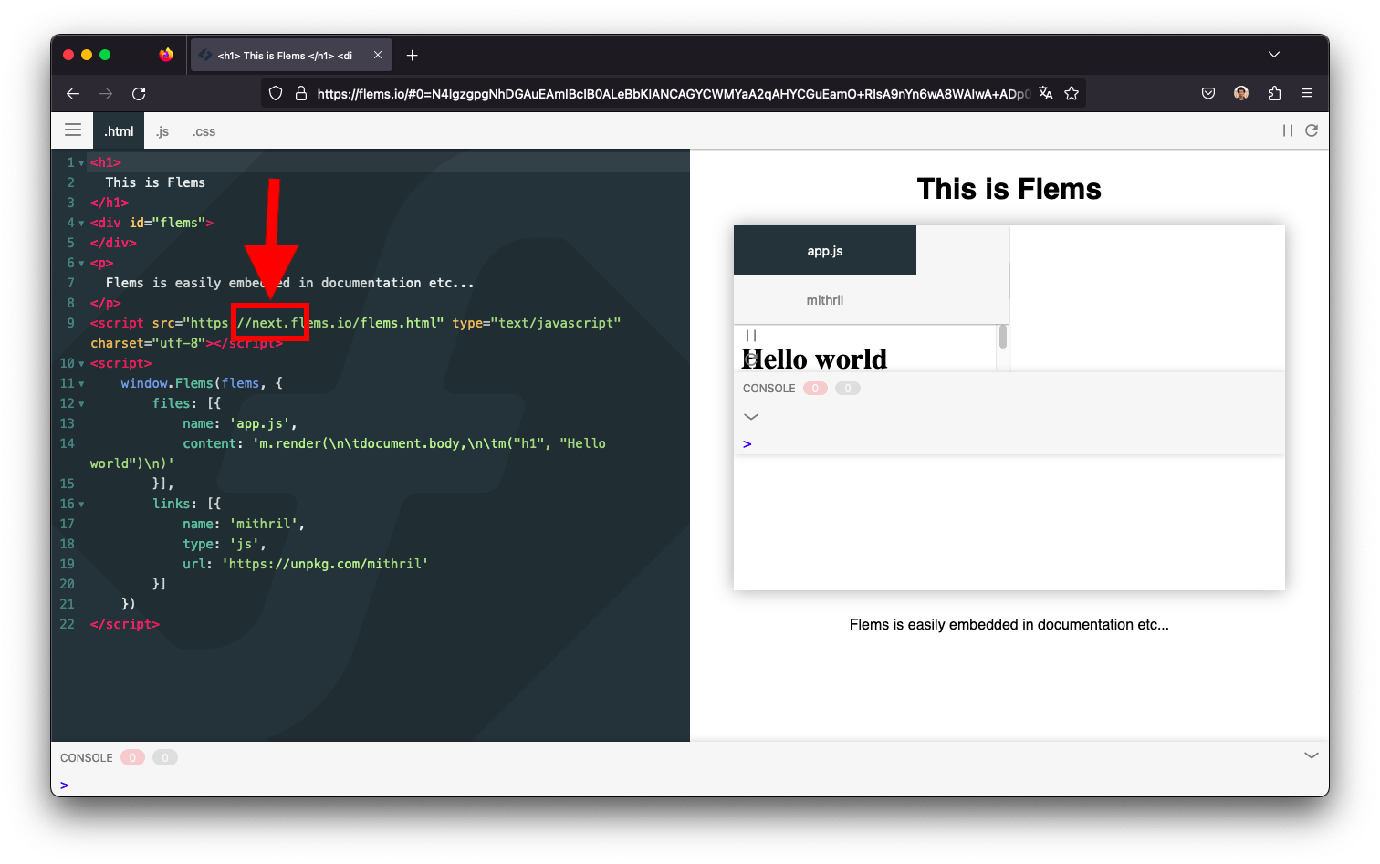
Task: Open the browser tab list dropdown
Action: click(x=1274, y=54)
